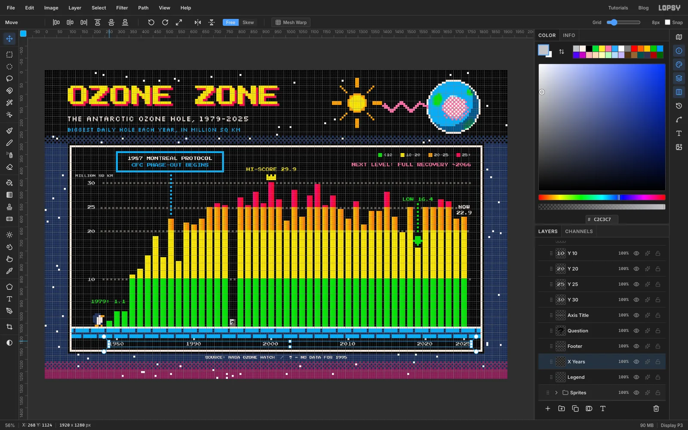Toggle visibility of the Question layer
688x430 pixels.
click(636, 331)
